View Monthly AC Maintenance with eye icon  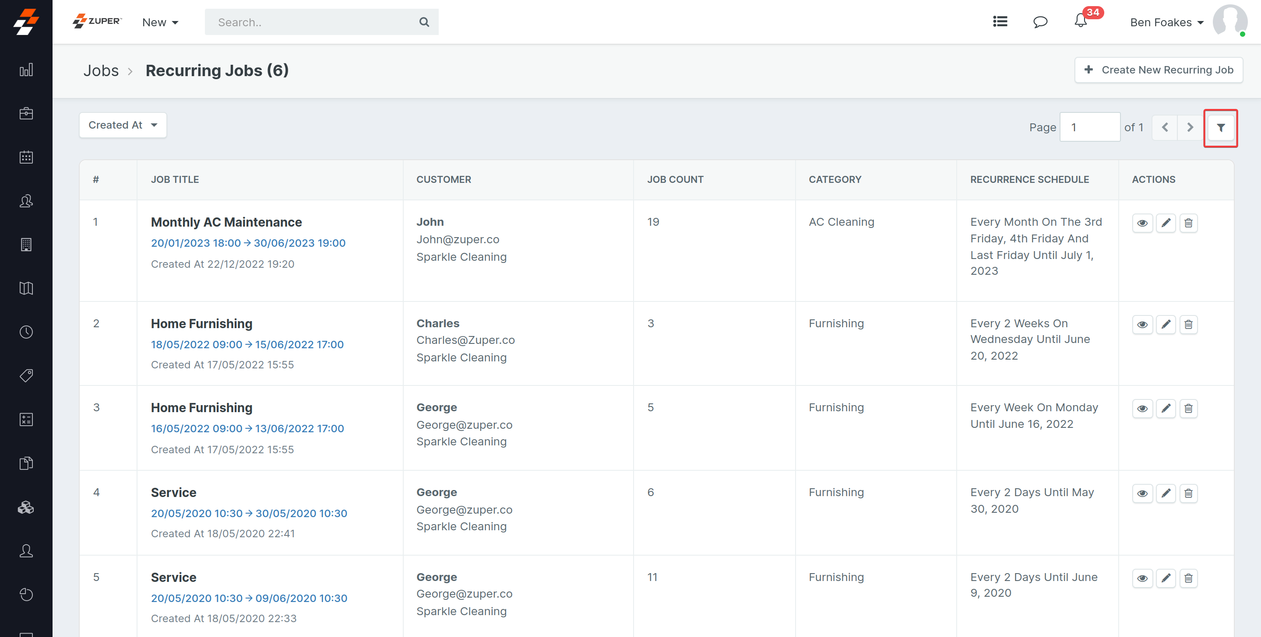(x=1142, y=223)
